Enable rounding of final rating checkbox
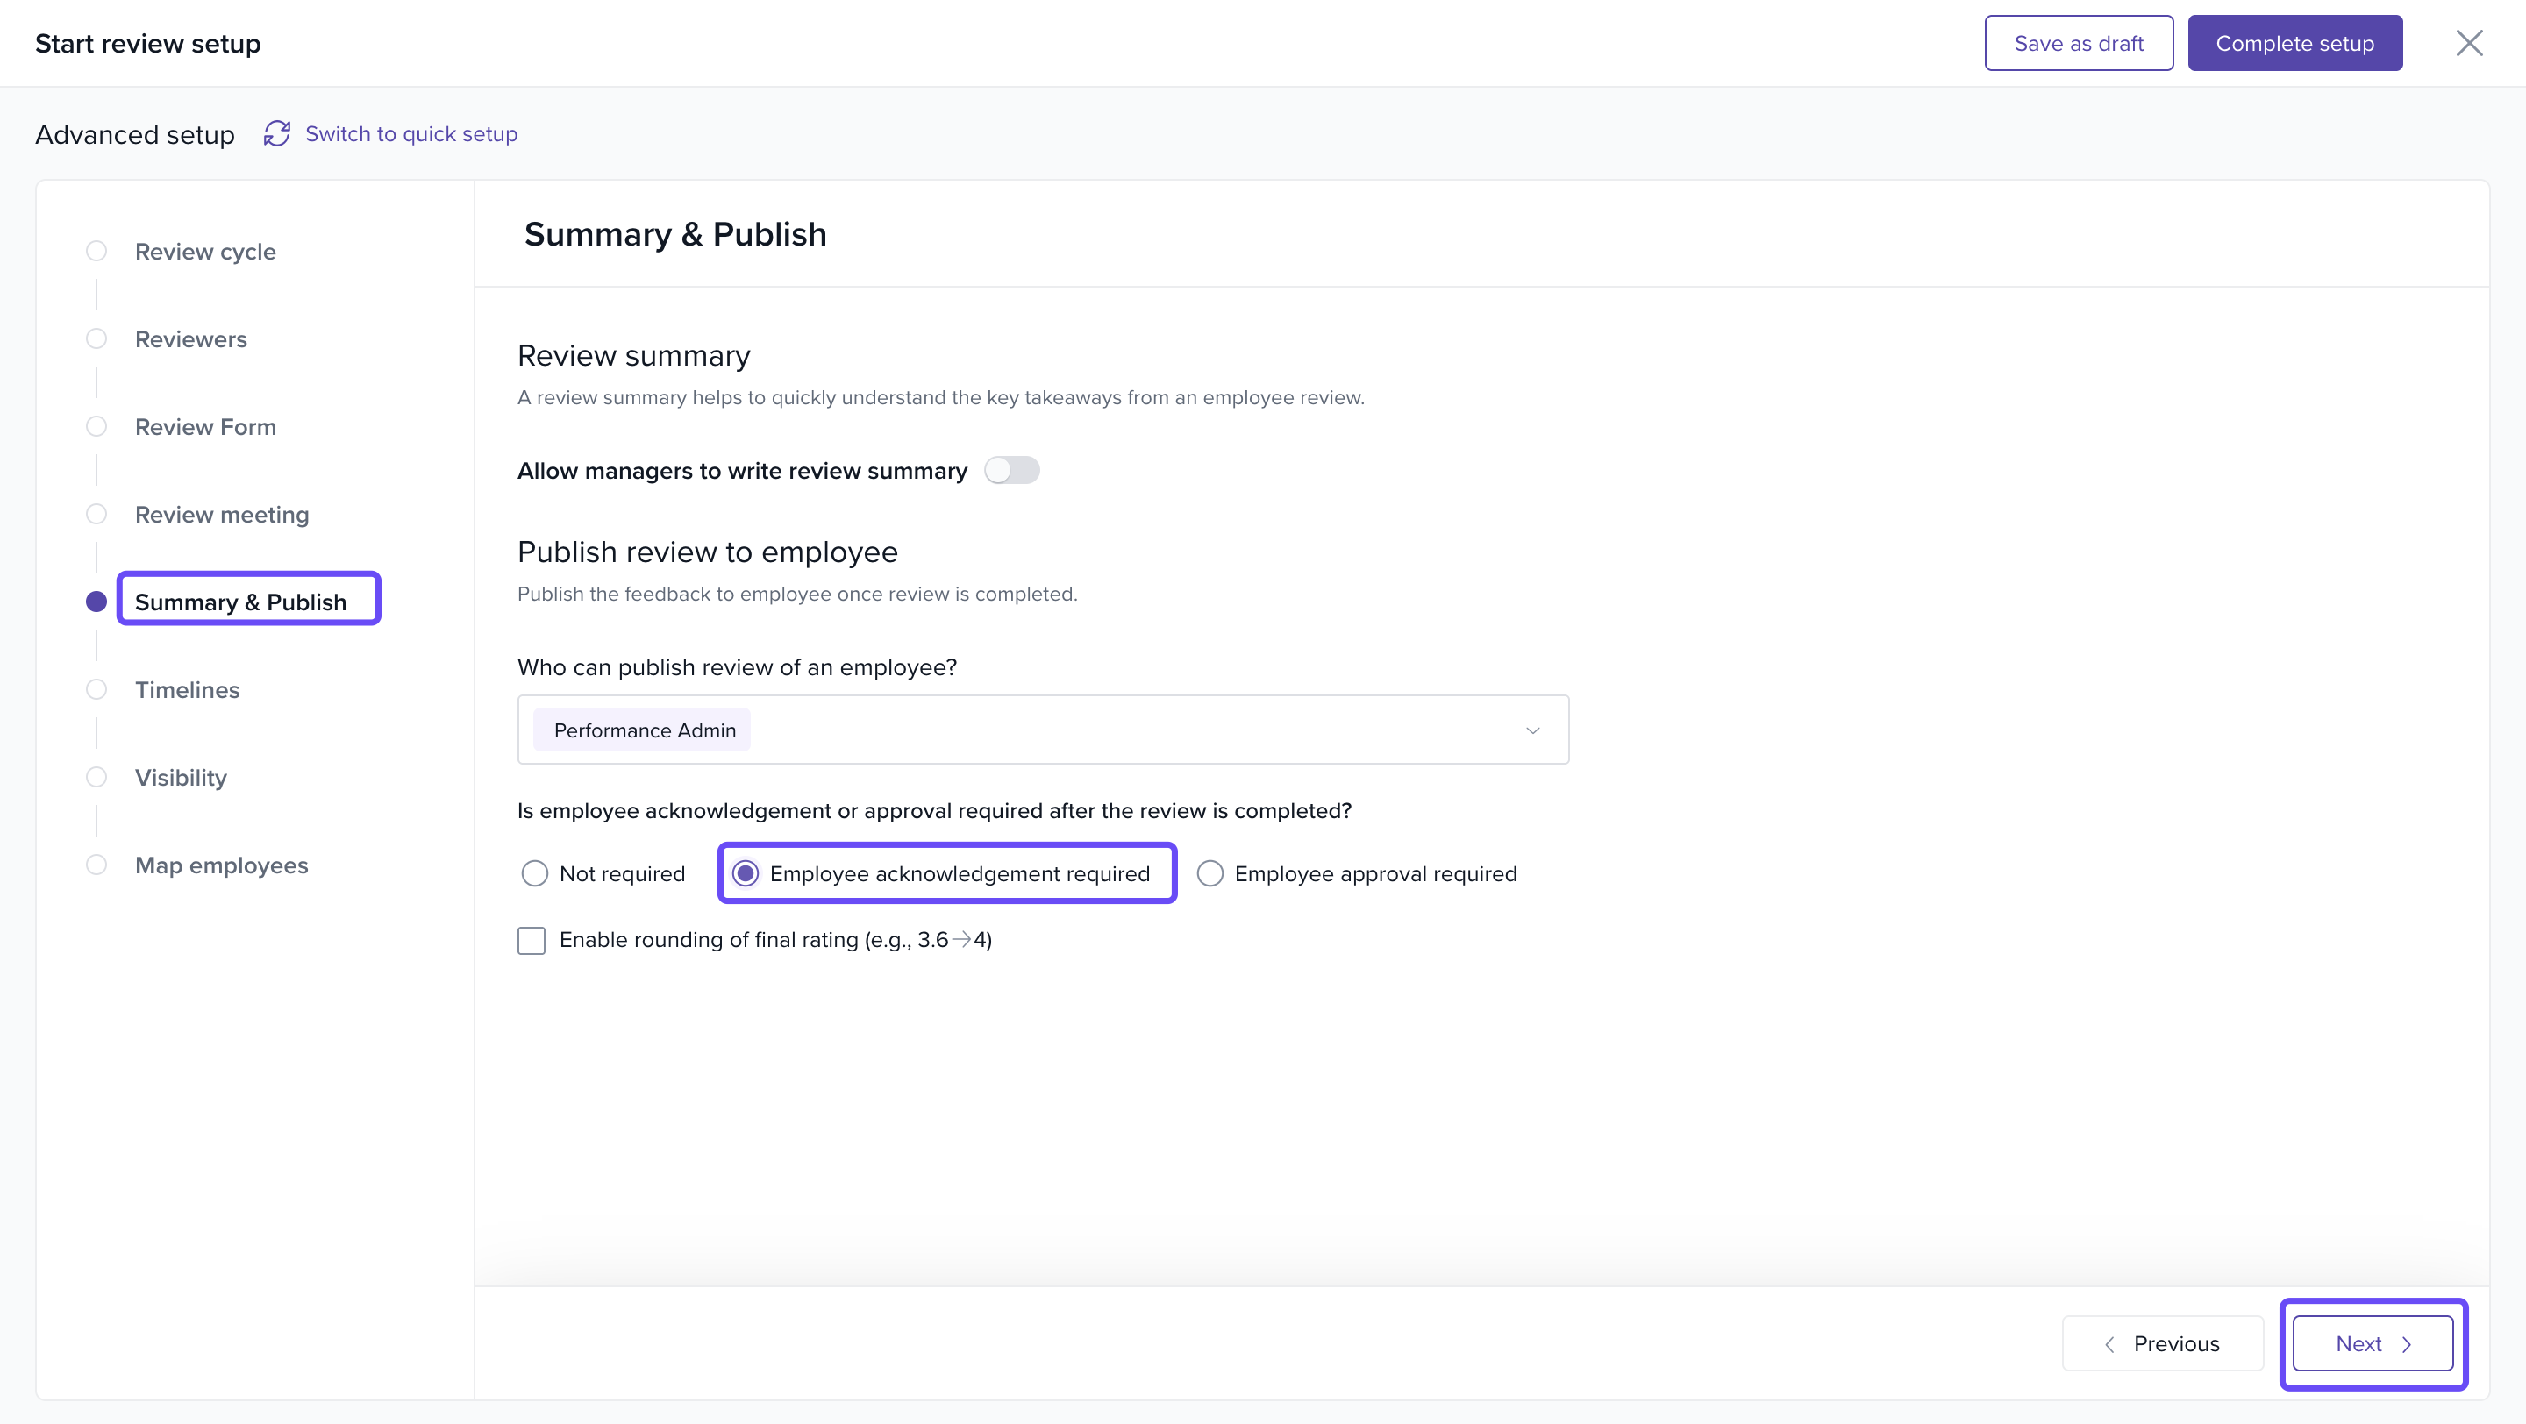This screenshot has width=2526, height=1424. 532,940
